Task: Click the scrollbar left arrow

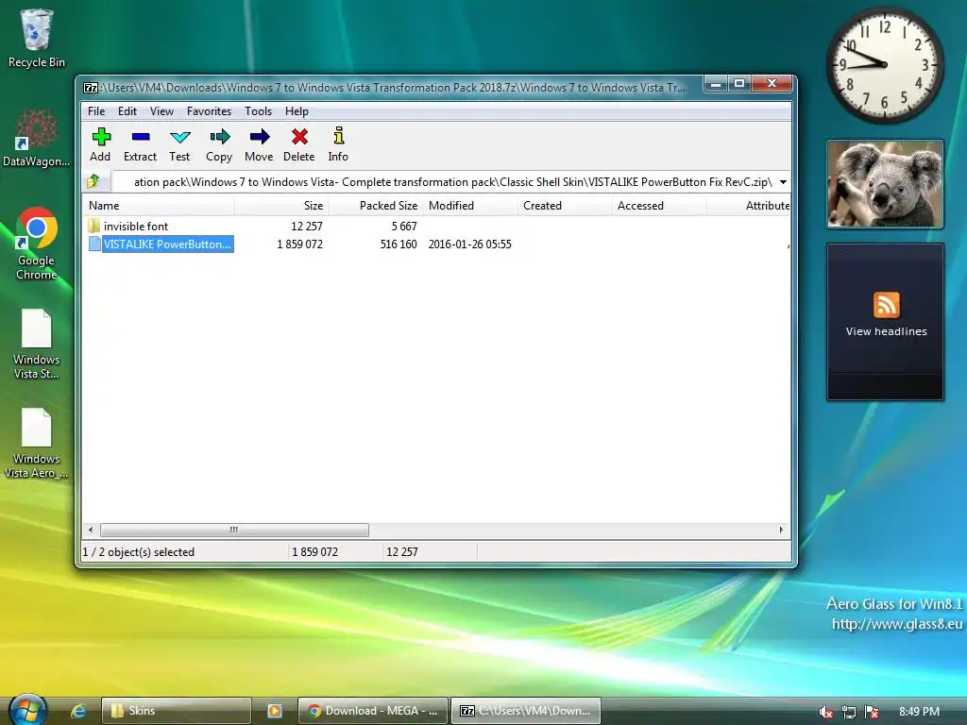Action: pyautogui.click(x=91, y=530)
